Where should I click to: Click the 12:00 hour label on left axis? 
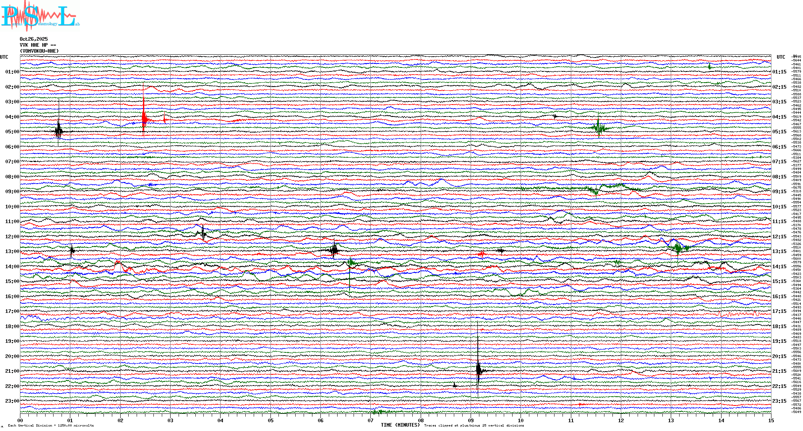[12, 237]
